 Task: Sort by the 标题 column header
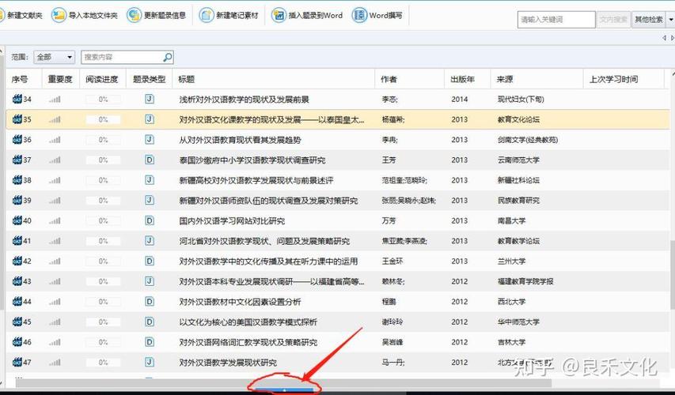186,79
